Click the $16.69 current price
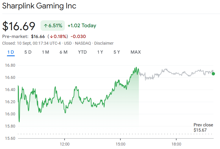 tap(19, 26)
